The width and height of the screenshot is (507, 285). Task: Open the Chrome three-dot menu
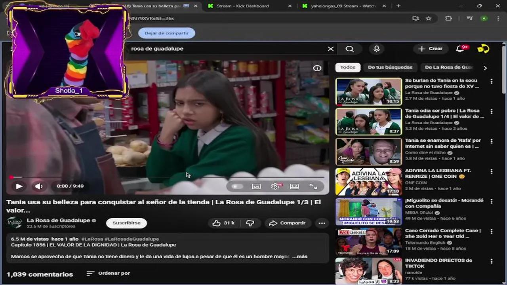click(x=498, y=18)
